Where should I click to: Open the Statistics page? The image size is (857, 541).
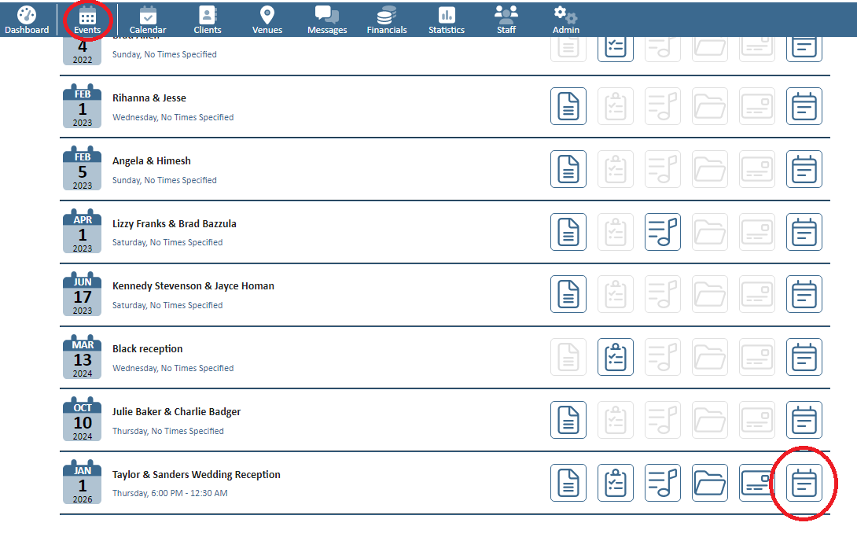pyautogui.click(x=447, y=20)
